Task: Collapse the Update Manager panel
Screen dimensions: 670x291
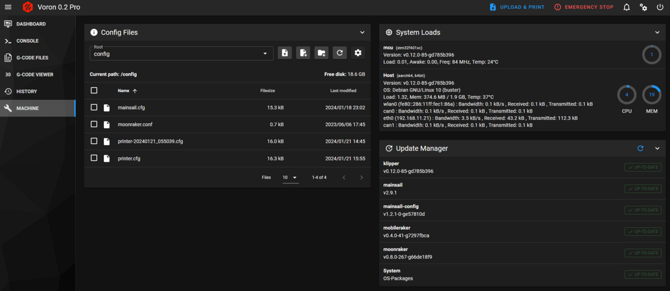Action: coord(657,148)
